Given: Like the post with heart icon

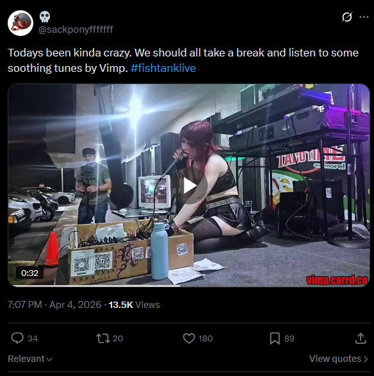Looking at the screenshot, I should point(189,338).
